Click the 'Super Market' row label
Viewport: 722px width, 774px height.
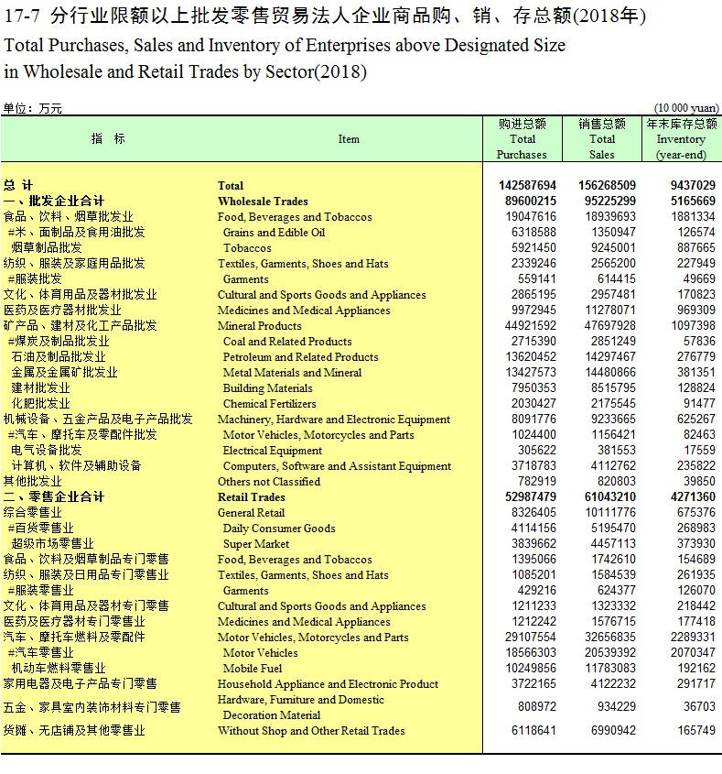256,544
